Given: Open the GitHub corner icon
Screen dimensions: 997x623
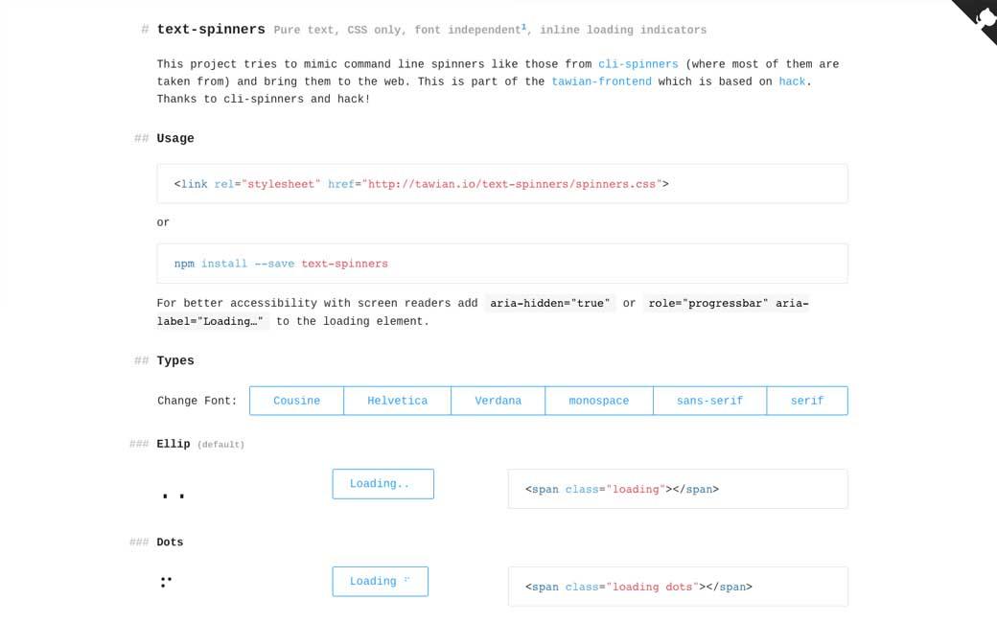Looking at the screenshot, I should pos(980,17).
